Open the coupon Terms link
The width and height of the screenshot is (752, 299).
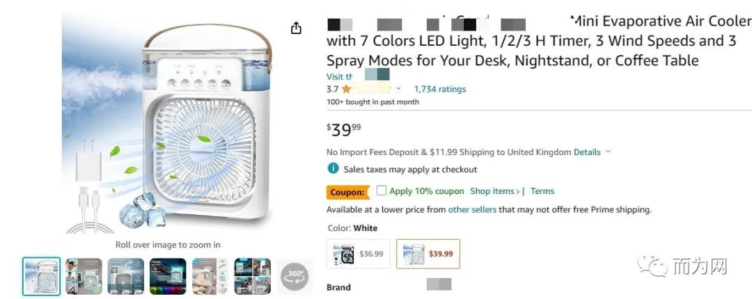(542, 191)
